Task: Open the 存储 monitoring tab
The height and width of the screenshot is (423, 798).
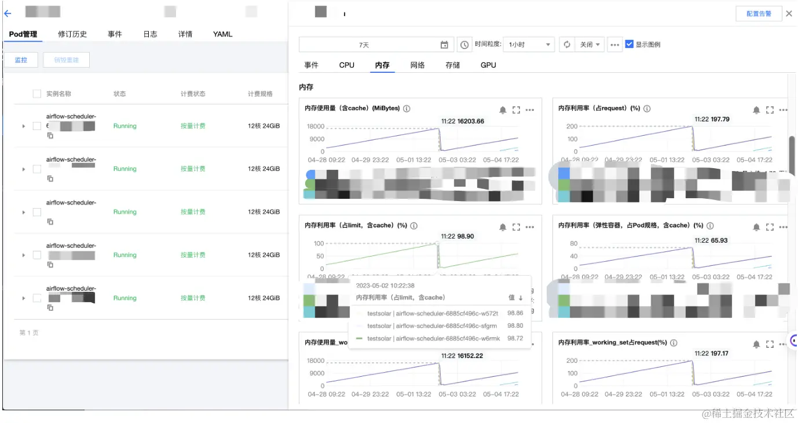Action: click(453, 65)
